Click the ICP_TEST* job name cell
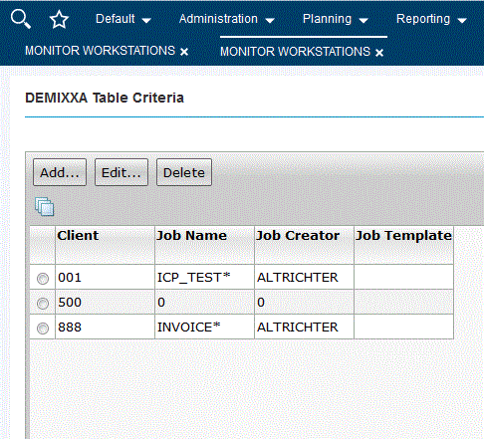The width and height of the screenshot is (484, 439). pyautogui.click(x=204, y=277)
